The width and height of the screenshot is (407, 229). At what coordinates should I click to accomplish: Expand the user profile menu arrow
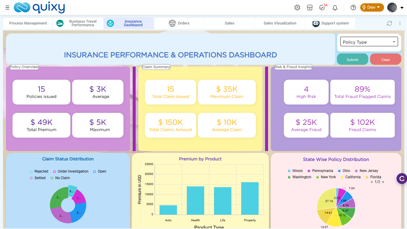[x=402, y=8]
